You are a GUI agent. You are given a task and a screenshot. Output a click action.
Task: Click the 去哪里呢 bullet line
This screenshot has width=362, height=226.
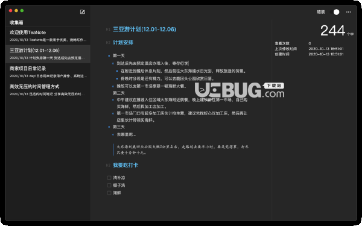click(126, 134)
